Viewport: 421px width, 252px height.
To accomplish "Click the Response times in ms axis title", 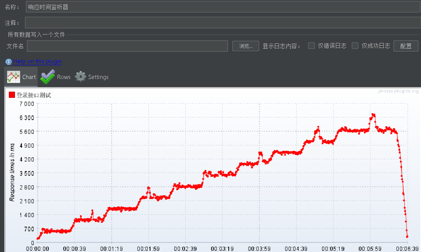I will point(12,172).
